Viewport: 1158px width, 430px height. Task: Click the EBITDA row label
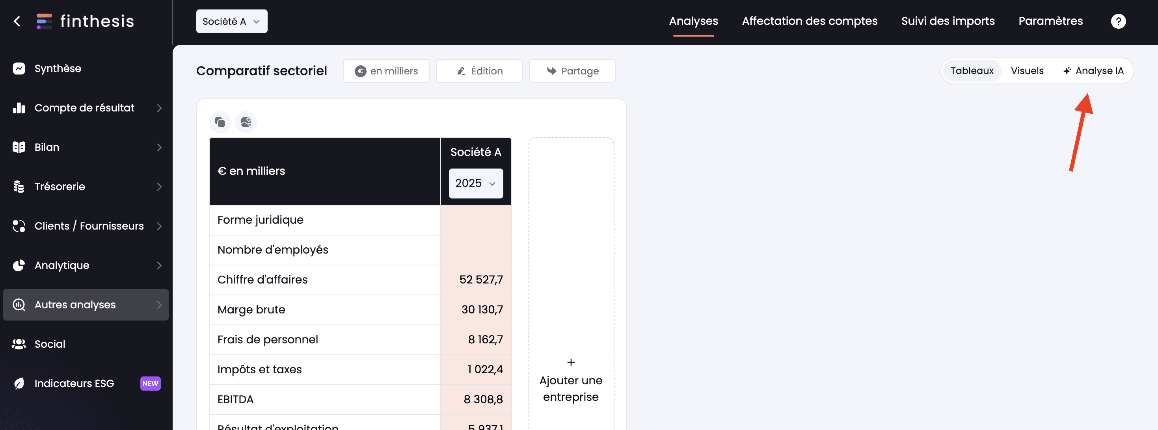click(x=236, y=399)
